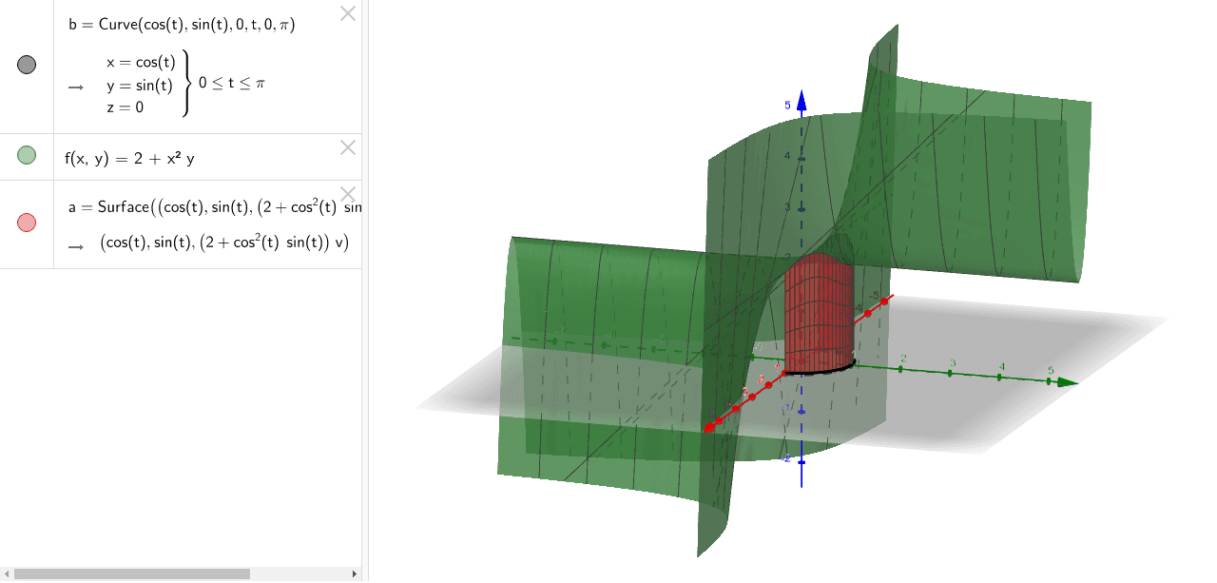
Task: Click the red style circle for surface a
Action: (x=27, y=222)
